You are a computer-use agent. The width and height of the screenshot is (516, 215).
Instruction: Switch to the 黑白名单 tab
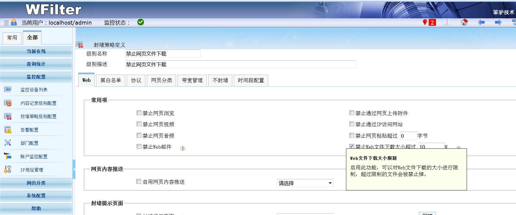click(x=110, y=80)
